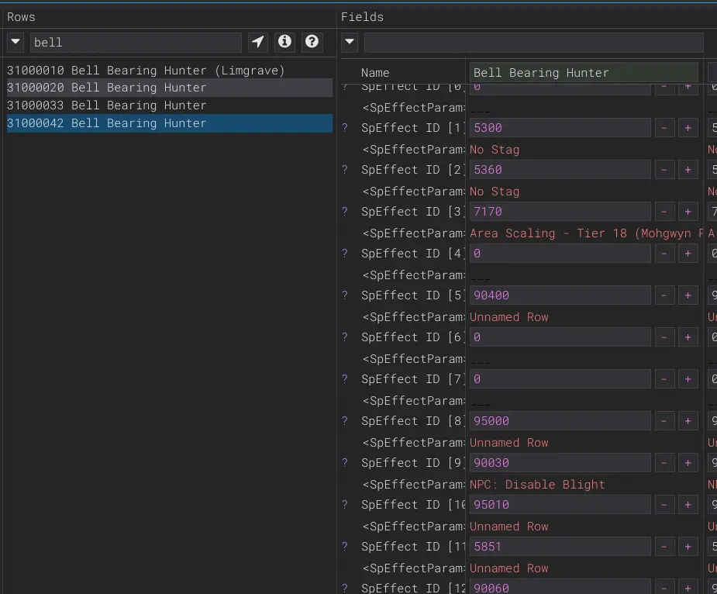The height and width of the screenshot is (594, 717).
Task: Click the help '?' beside SpEffect ID [11]
Action: [x=345, y=547]
